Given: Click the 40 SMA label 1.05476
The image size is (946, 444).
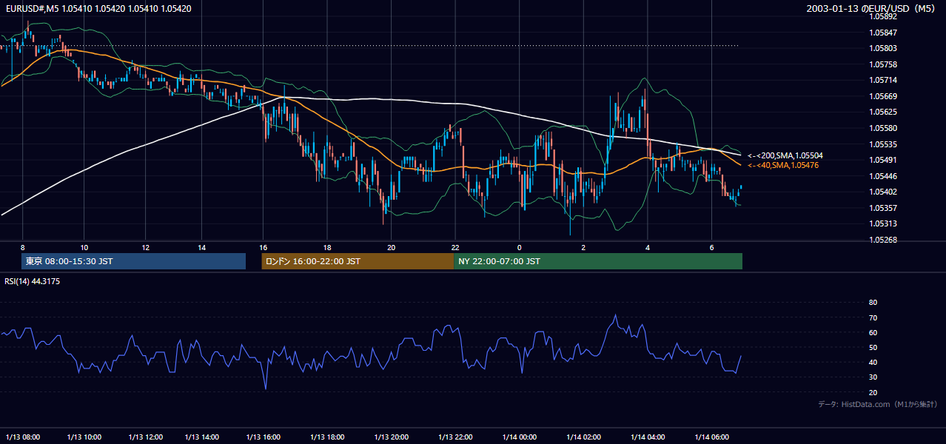Looking at the screenshot, I should (783, 165).
